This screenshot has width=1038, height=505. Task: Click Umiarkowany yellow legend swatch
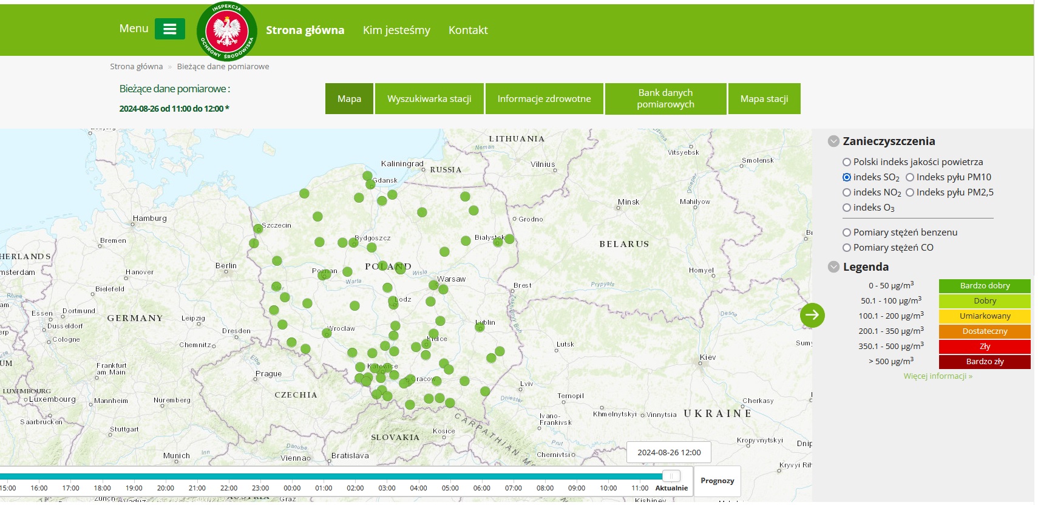(x=985, y=316)
